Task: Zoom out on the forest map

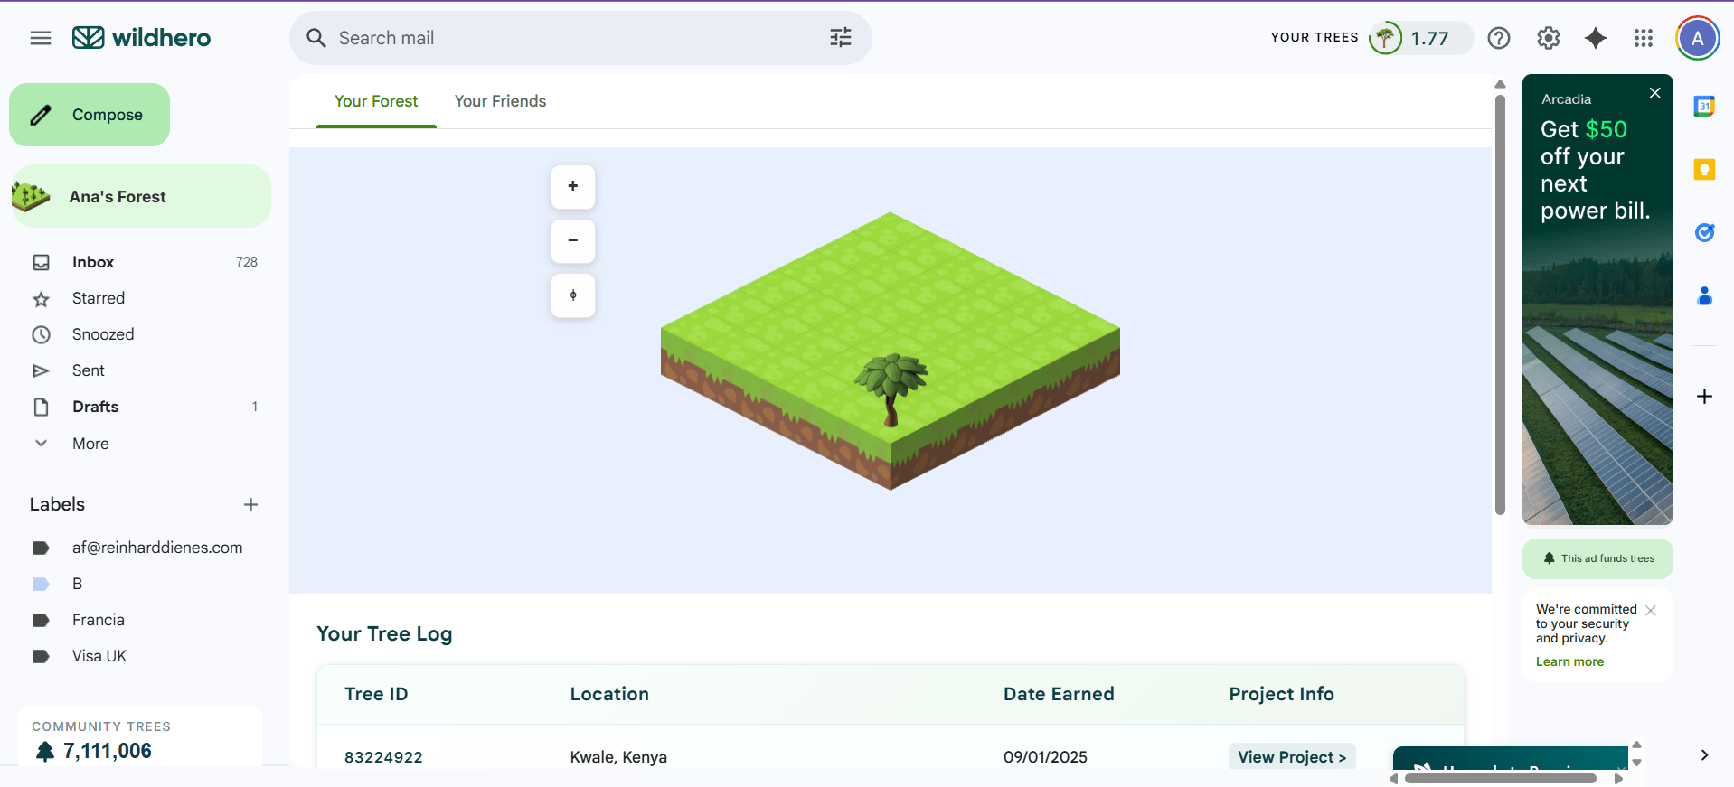Action: coord(572,240)
